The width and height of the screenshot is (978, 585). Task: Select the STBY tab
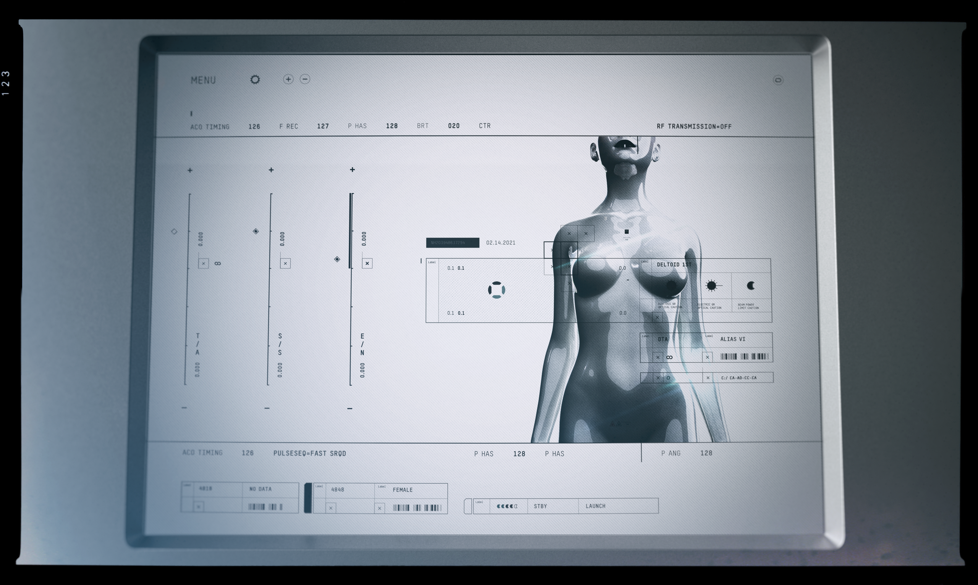click(x=540, y=506)
